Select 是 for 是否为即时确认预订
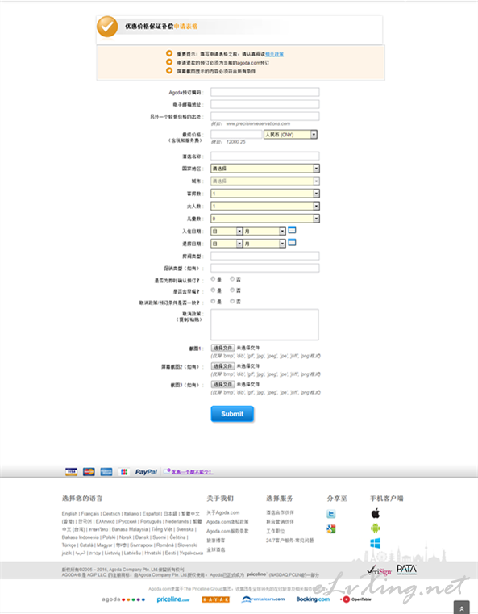This screenshot has height=614, width=478. (213, 279)
